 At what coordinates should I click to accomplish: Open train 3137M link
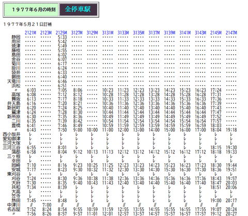click(154, 33)
